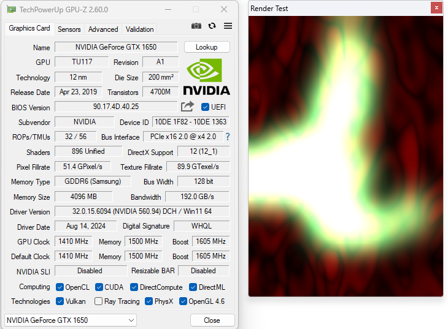Click the GPU Clock value 1410 MHz

coord(74,241)
